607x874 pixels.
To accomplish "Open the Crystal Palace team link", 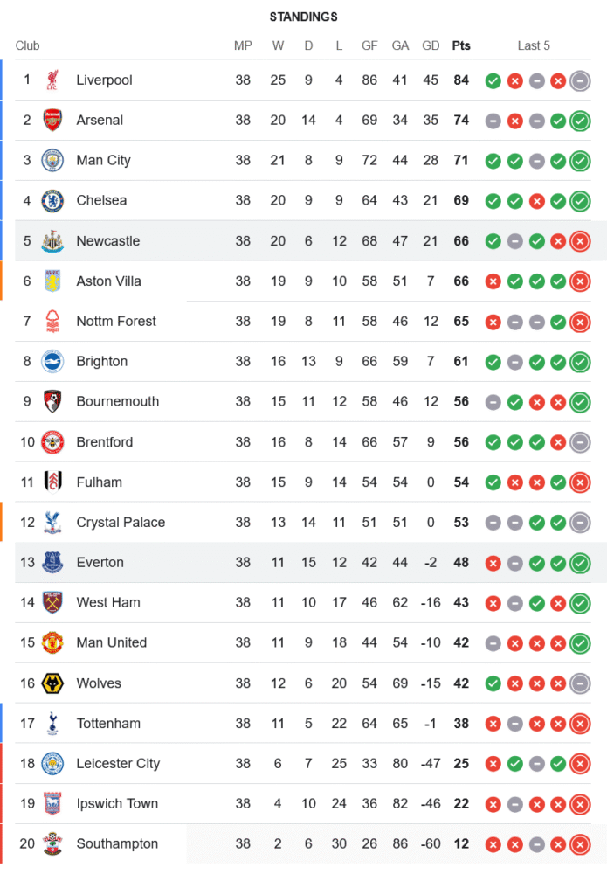I will (121, 523).
